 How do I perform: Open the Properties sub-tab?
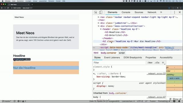click(151, 58)
